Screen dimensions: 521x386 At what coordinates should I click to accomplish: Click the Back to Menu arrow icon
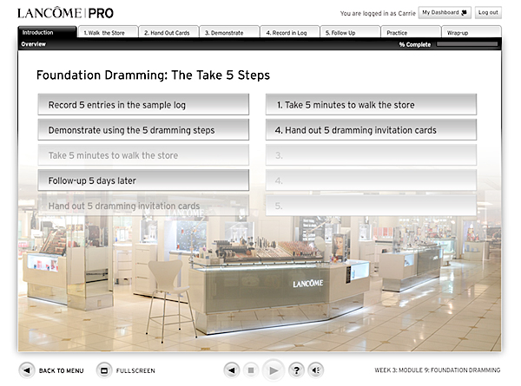pyautogui.click(x=27, y=370)
